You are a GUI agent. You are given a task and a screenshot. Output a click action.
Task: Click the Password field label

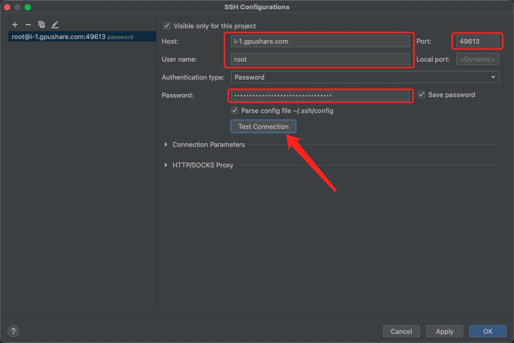pos(178,96)
